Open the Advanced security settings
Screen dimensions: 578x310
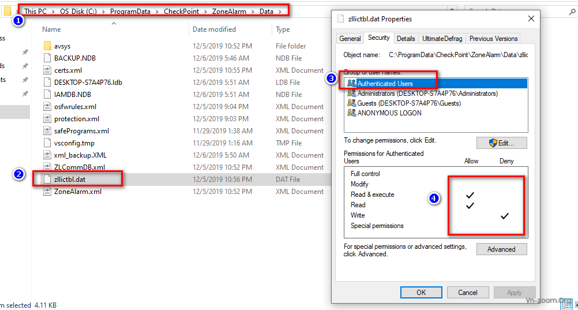(501, 249)
